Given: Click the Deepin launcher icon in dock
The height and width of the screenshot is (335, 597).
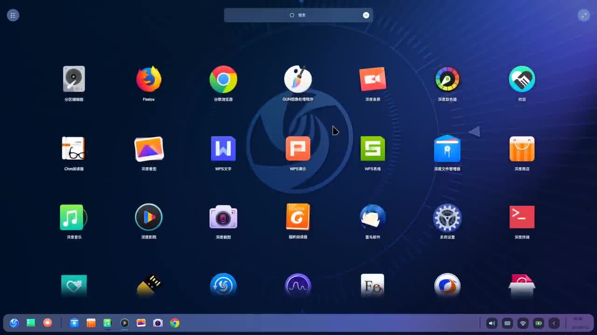Looking at the screenshot, I should [x=14, y=322].
